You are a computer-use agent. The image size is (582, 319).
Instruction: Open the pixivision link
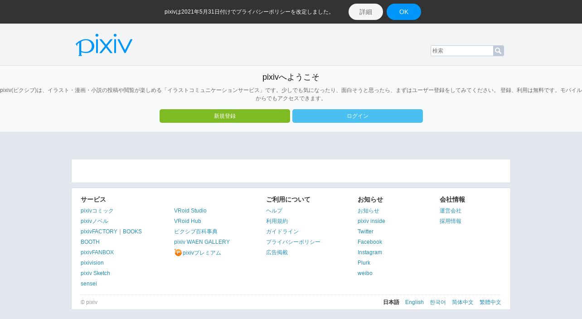click(92, 263)
